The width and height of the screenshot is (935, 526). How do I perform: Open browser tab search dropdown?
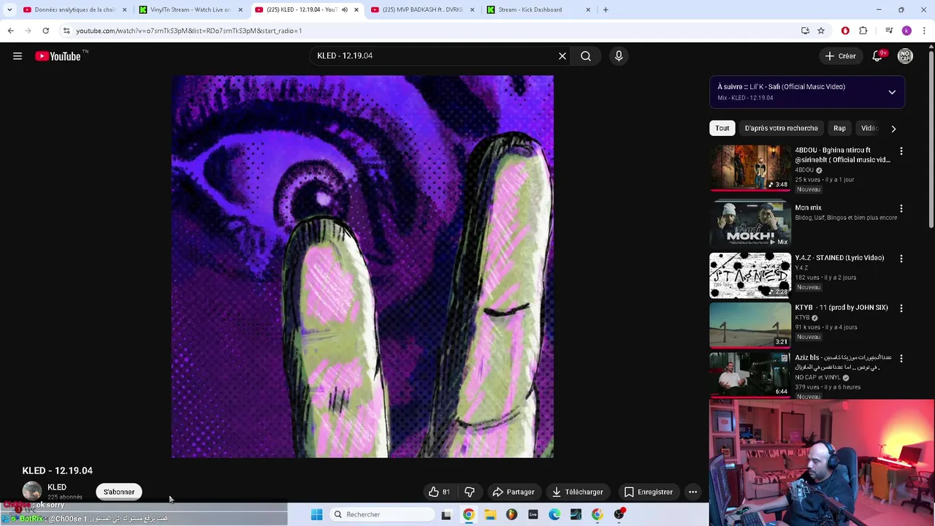click(x=9, y=9)
